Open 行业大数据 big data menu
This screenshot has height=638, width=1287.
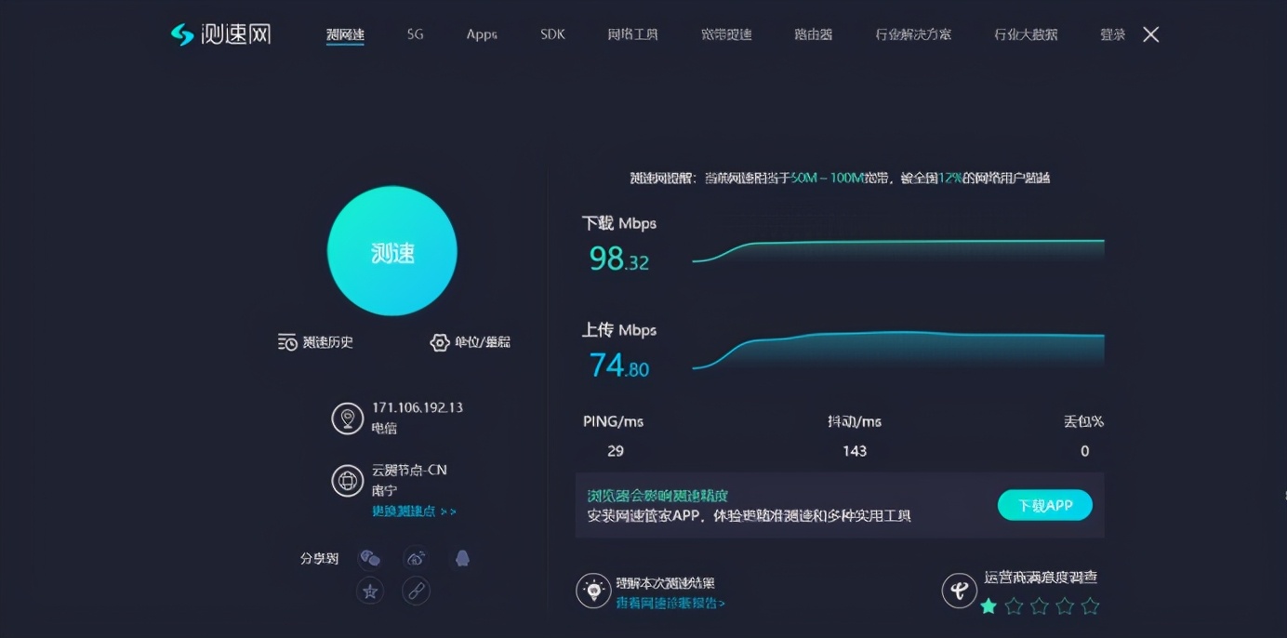coord(1026,34)
